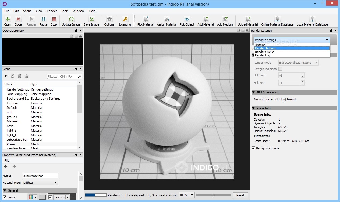
Task: Click the grey colour swatch
Action: tap(42, 197)
